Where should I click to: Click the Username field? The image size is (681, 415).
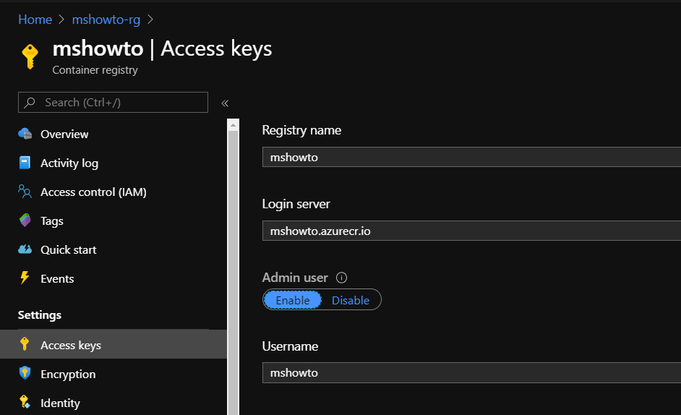point(471,373)
